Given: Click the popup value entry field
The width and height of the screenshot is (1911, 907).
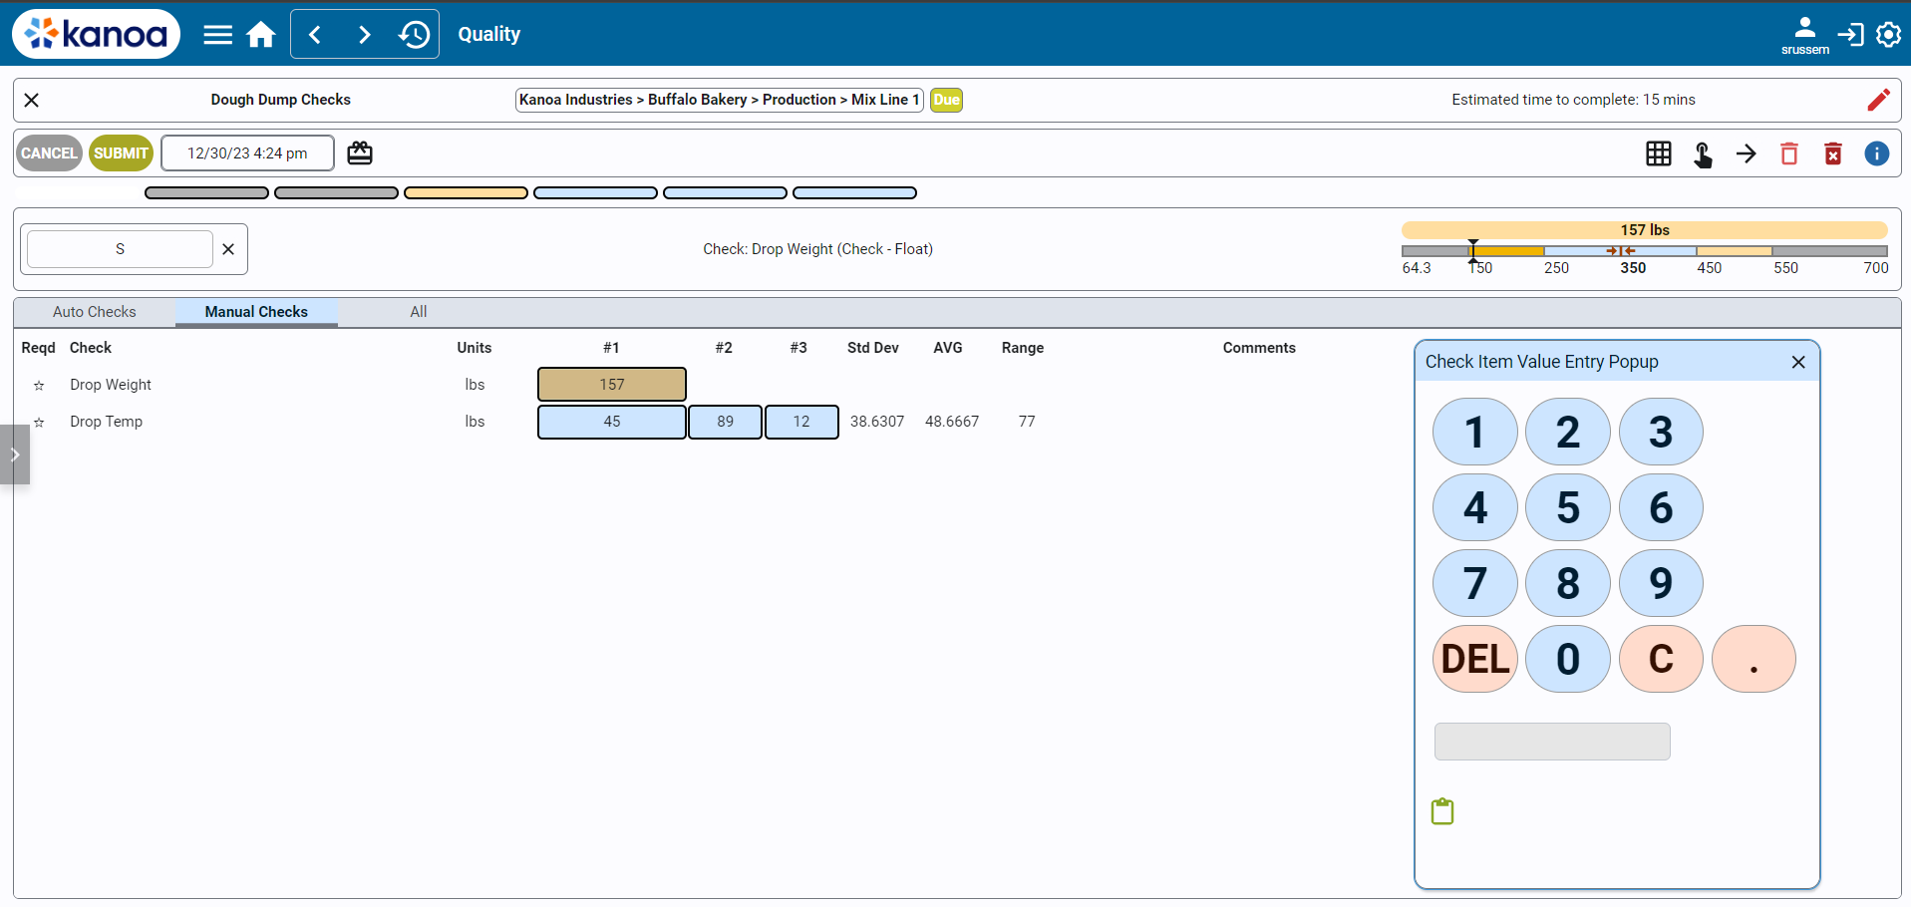Looking at the screenshot, I should pyautogui.click(x=1552, y=742).
